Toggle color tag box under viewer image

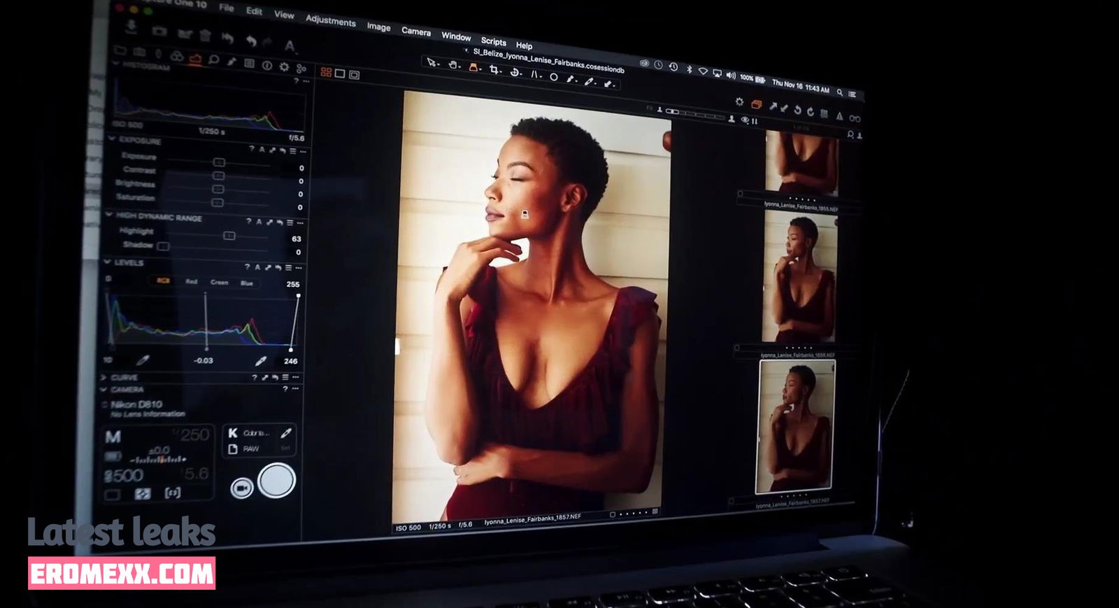point(613,514)
